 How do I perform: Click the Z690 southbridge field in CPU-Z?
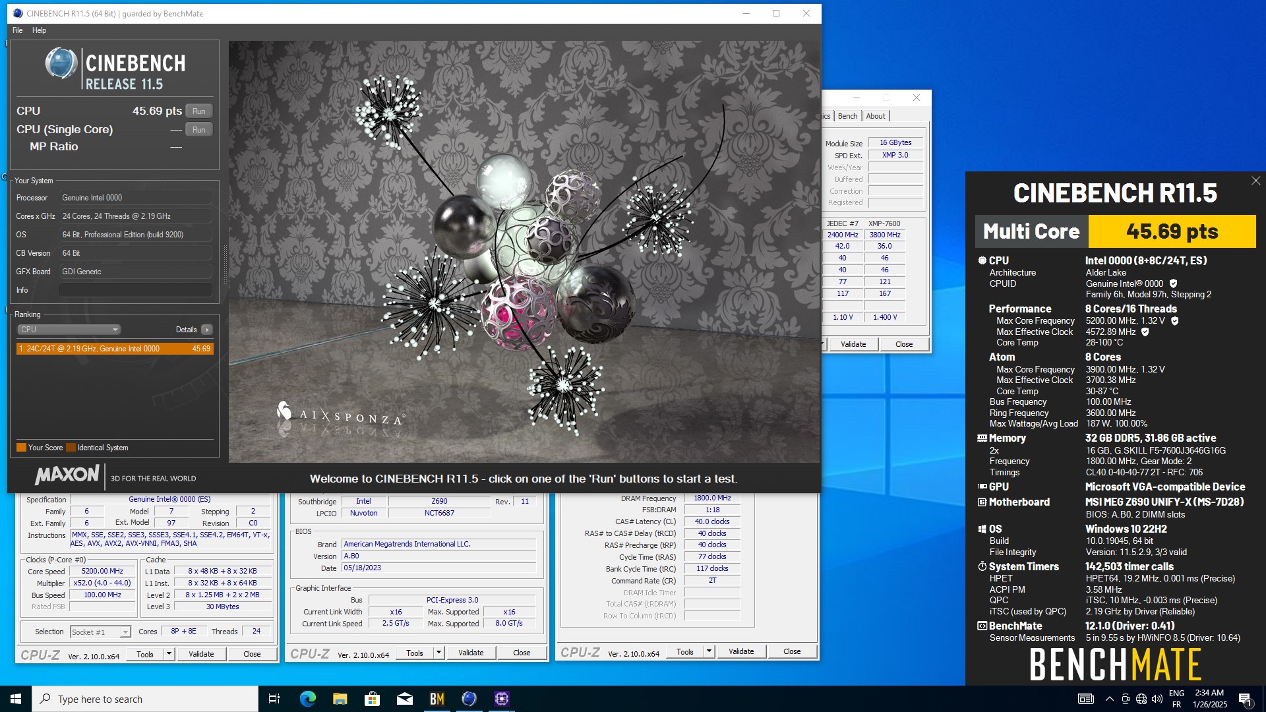tap(439, 502)
